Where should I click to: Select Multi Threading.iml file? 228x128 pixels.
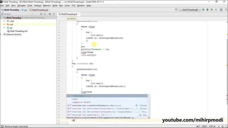(x=17, y=31)
